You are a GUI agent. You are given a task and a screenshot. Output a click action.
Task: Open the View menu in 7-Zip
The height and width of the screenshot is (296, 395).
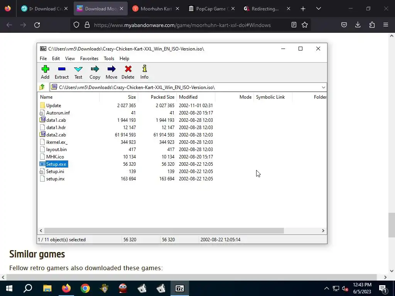(70, 59)
